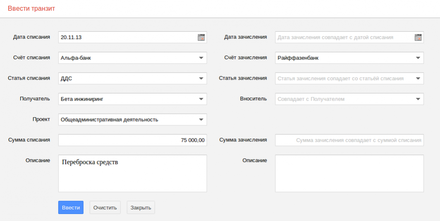Expand the Вноситель dropdown list
This screenshot has height=221, width=440.
point(418,99)
